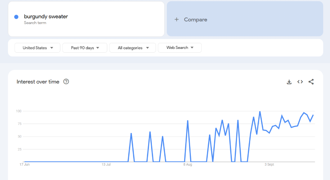Change the Web Search type dropdown
330x180 pixels.
click(x=180, y=48)
